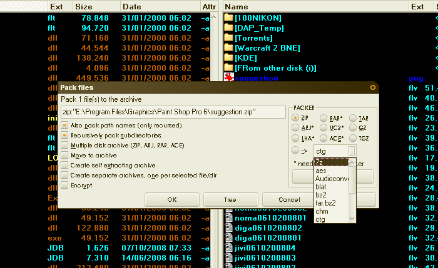Screen dimensions: 438x268
Task: Click the archive path input field
Action: pyautogui.click(x=173, y=112)
